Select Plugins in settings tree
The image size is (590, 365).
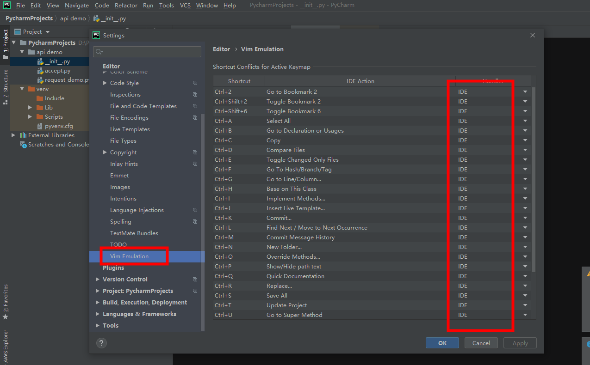point(113,268)
